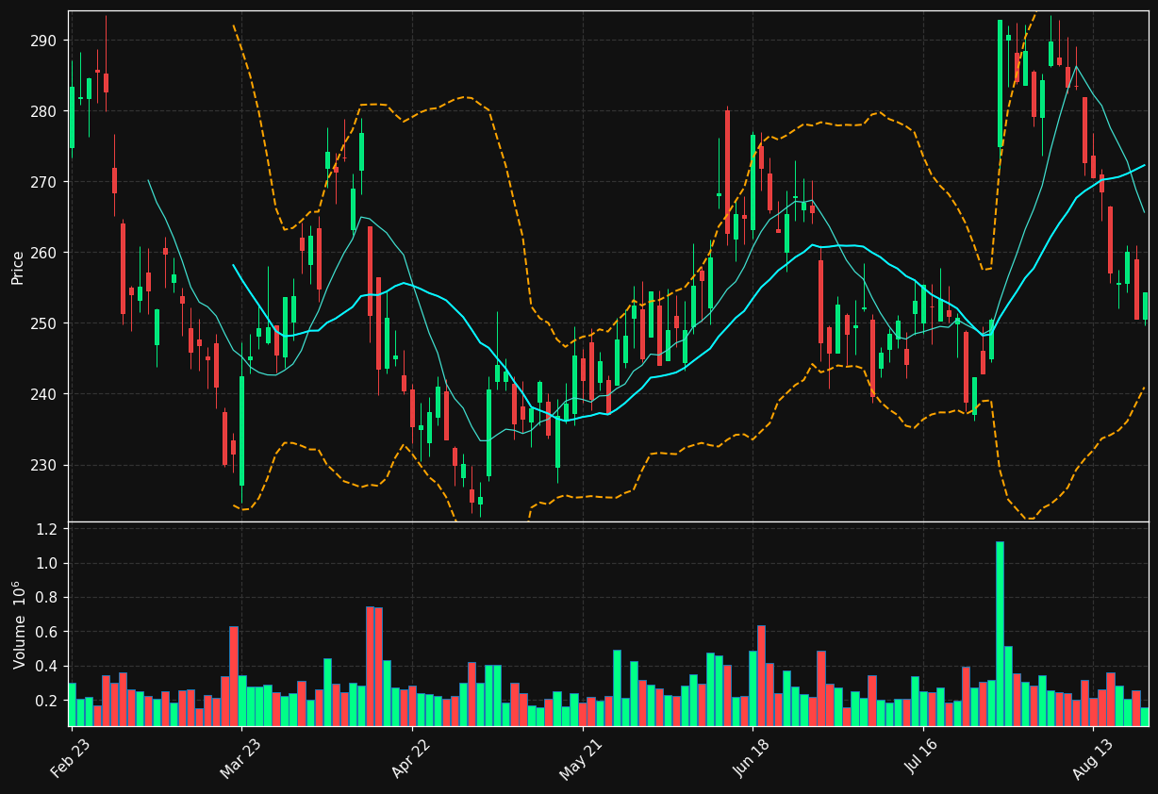
Task: Click the 0.6 volume axis value
Action: [47, 632]
